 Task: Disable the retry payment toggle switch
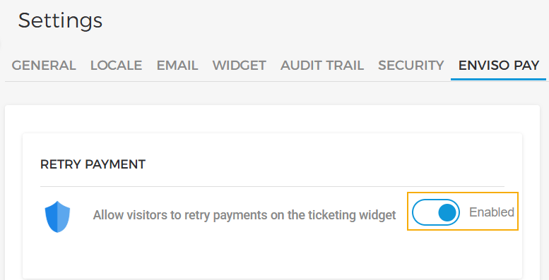tap(435, 212)
